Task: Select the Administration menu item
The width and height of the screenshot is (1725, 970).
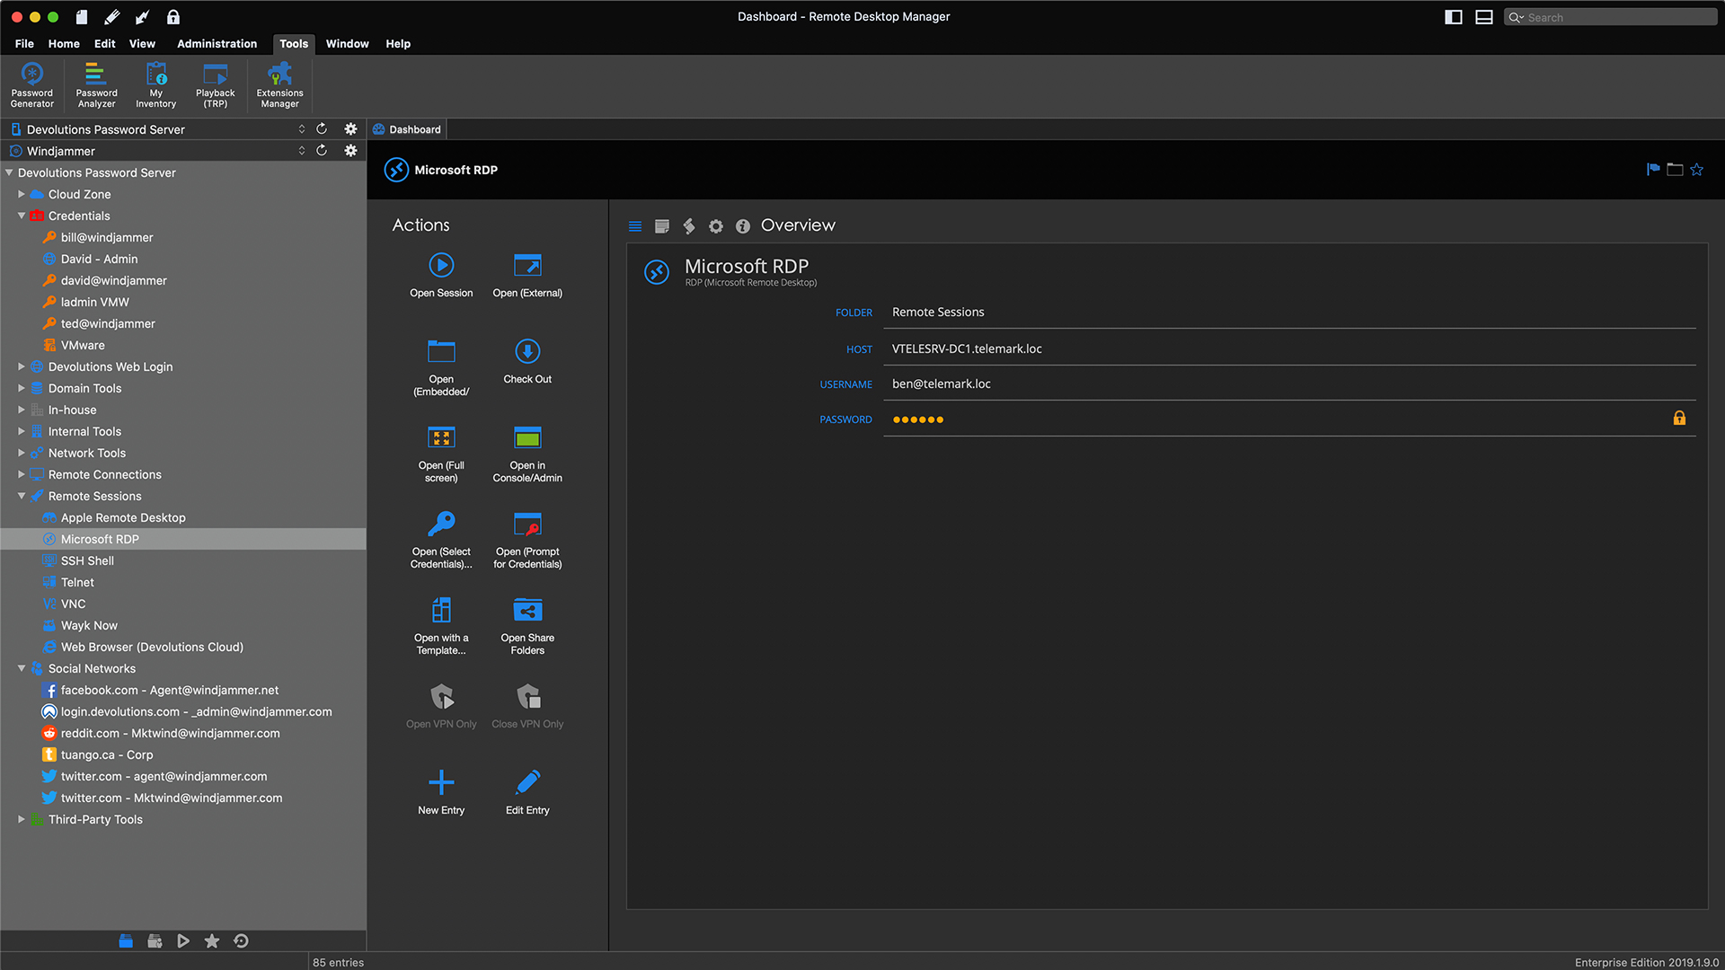Action: 217,44
